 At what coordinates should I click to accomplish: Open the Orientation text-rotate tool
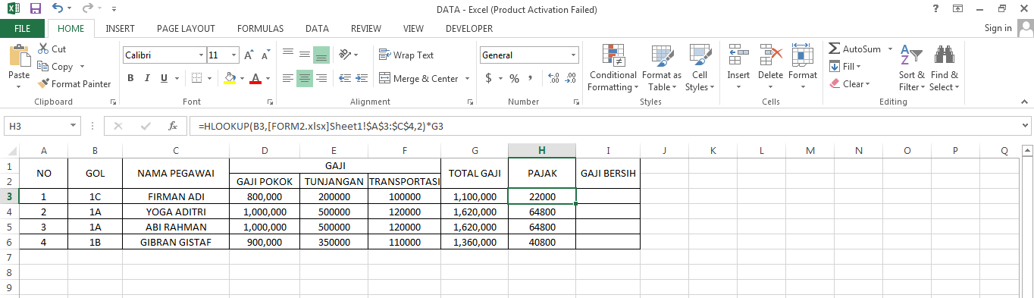click(345, 55)
